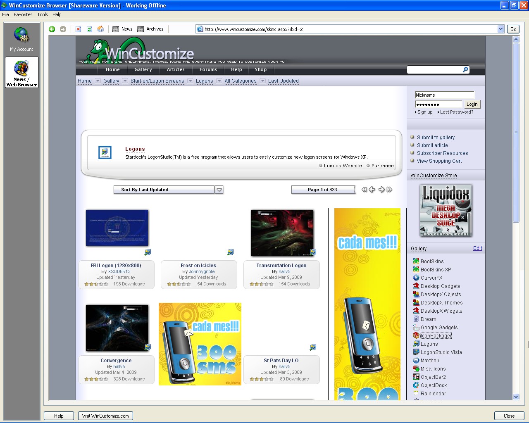Click BootSkins gallery icon
The width and height of the screenshot is (529, 423).
pyautogui.click(x=416, y=261)
